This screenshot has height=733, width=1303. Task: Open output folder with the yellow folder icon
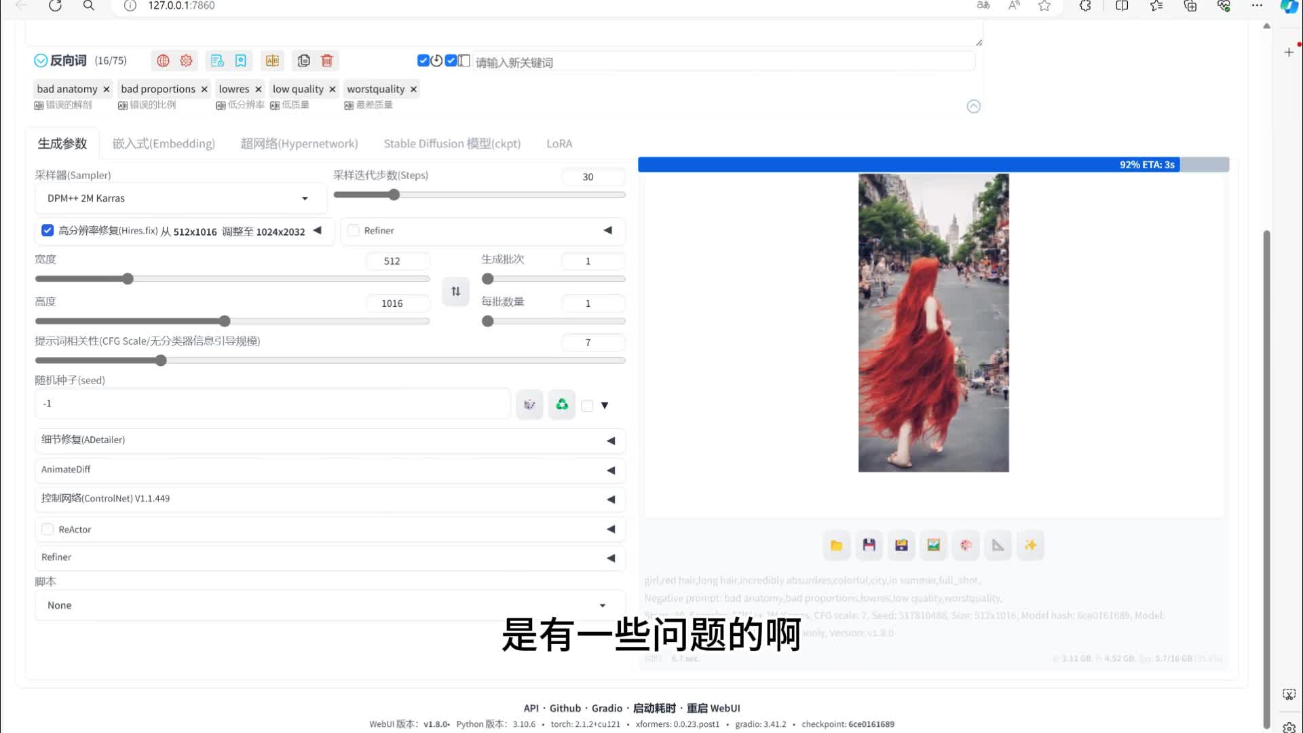pos(836,545)
